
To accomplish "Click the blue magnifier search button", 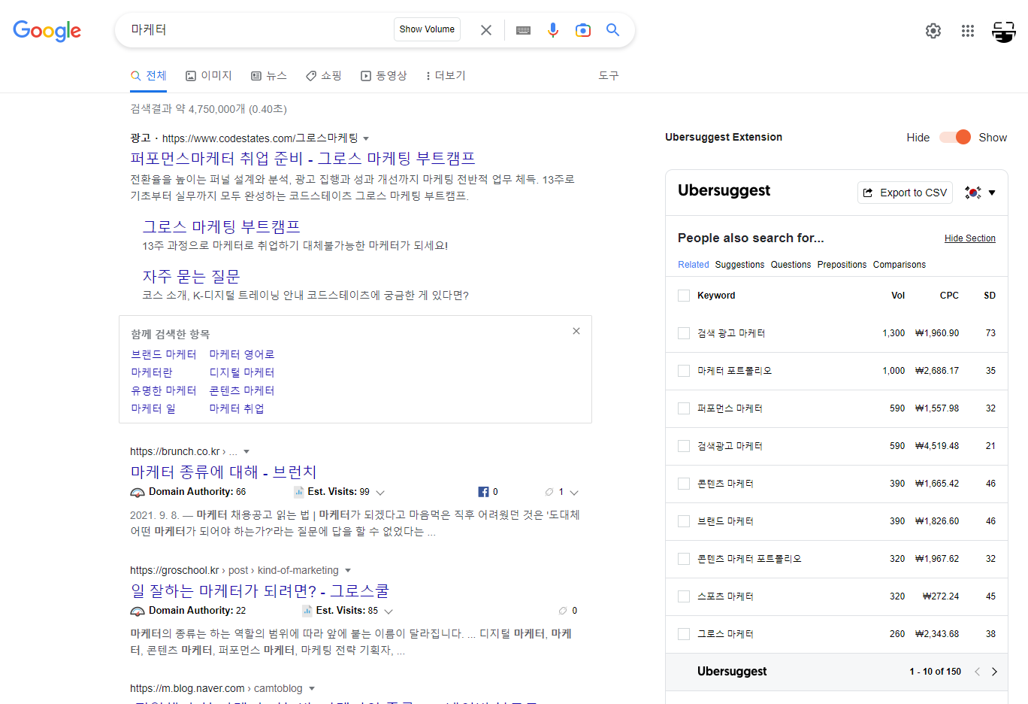I will point(613,30).
